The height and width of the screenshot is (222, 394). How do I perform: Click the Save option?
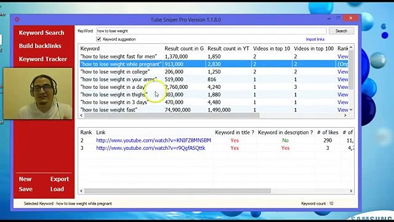point(26,189)
